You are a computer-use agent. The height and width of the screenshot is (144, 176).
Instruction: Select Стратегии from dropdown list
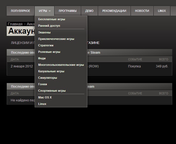coord(46,46)
